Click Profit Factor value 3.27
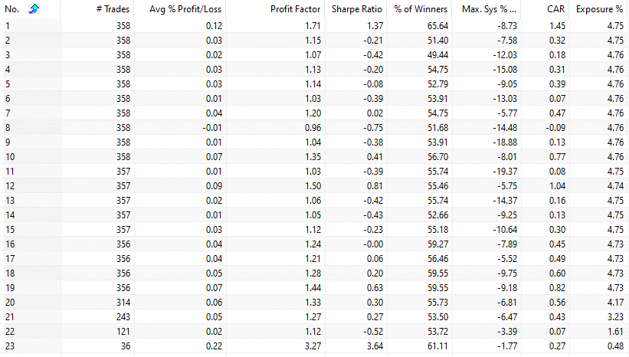The height and width of the screenshot is (357, 629). point(313,346)
